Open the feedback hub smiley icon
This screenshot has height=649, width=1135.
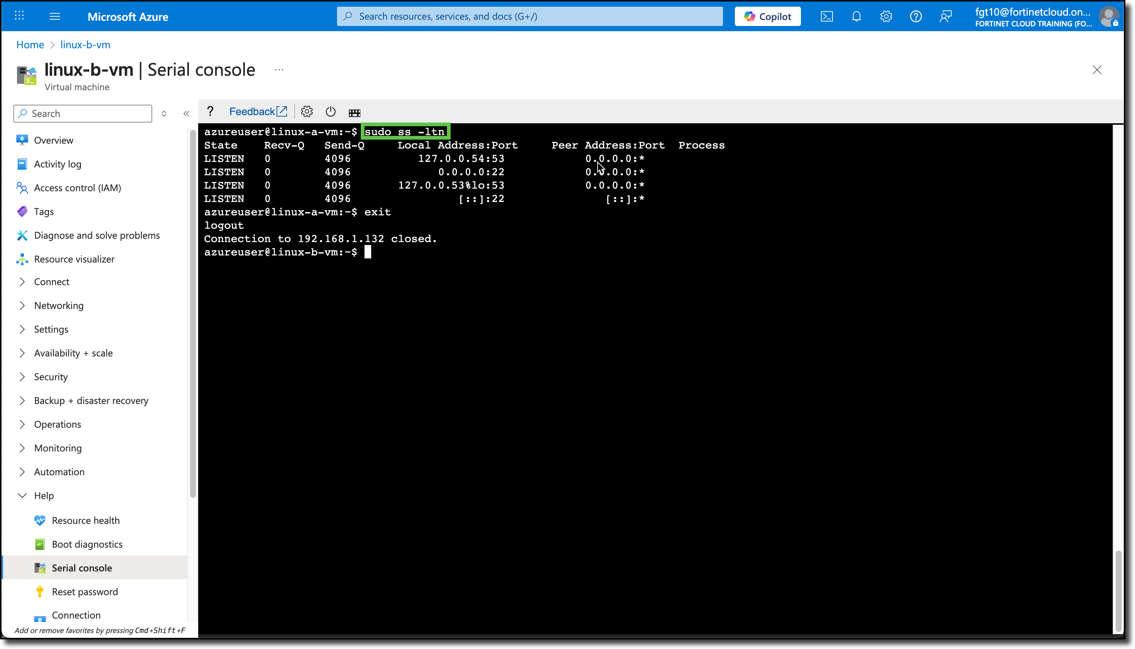pyautogui.click(x=946, y=16)
